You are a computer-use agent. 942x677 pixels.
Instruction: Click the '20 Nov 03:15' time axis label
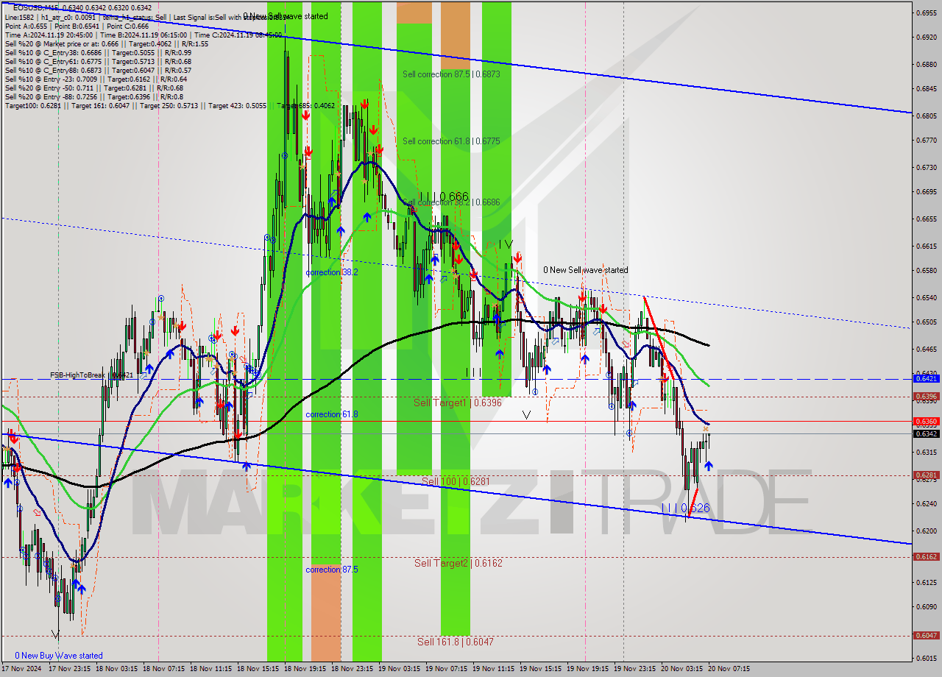pos(682,669)
